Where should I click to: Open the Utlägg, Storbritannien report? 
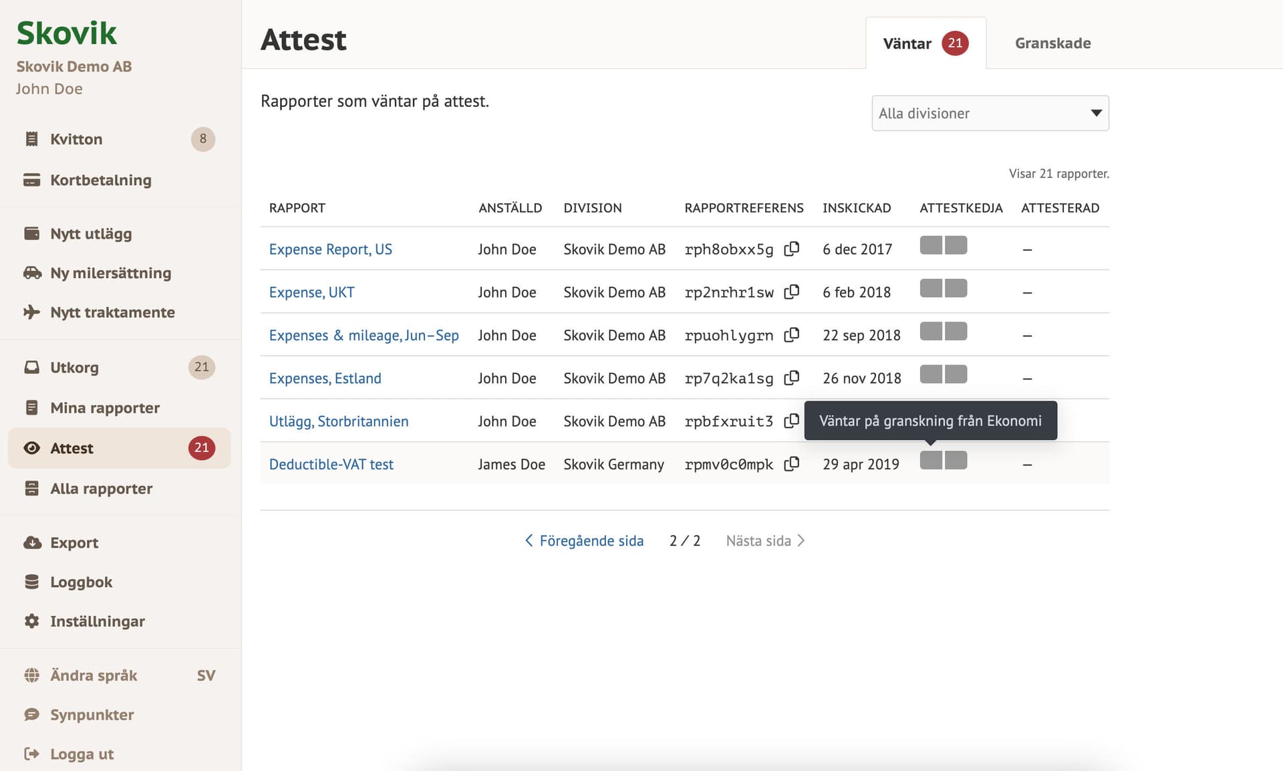[338, 421]
